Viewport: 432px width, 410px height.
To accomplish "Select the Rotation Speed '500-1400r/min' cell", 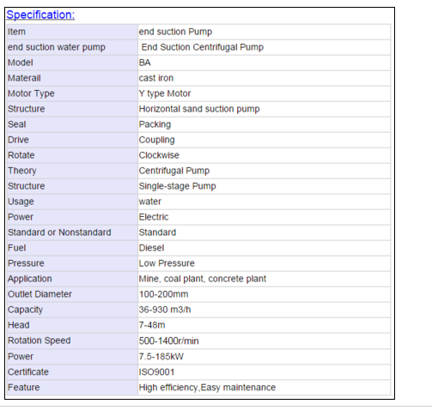I will click(264, 341).
